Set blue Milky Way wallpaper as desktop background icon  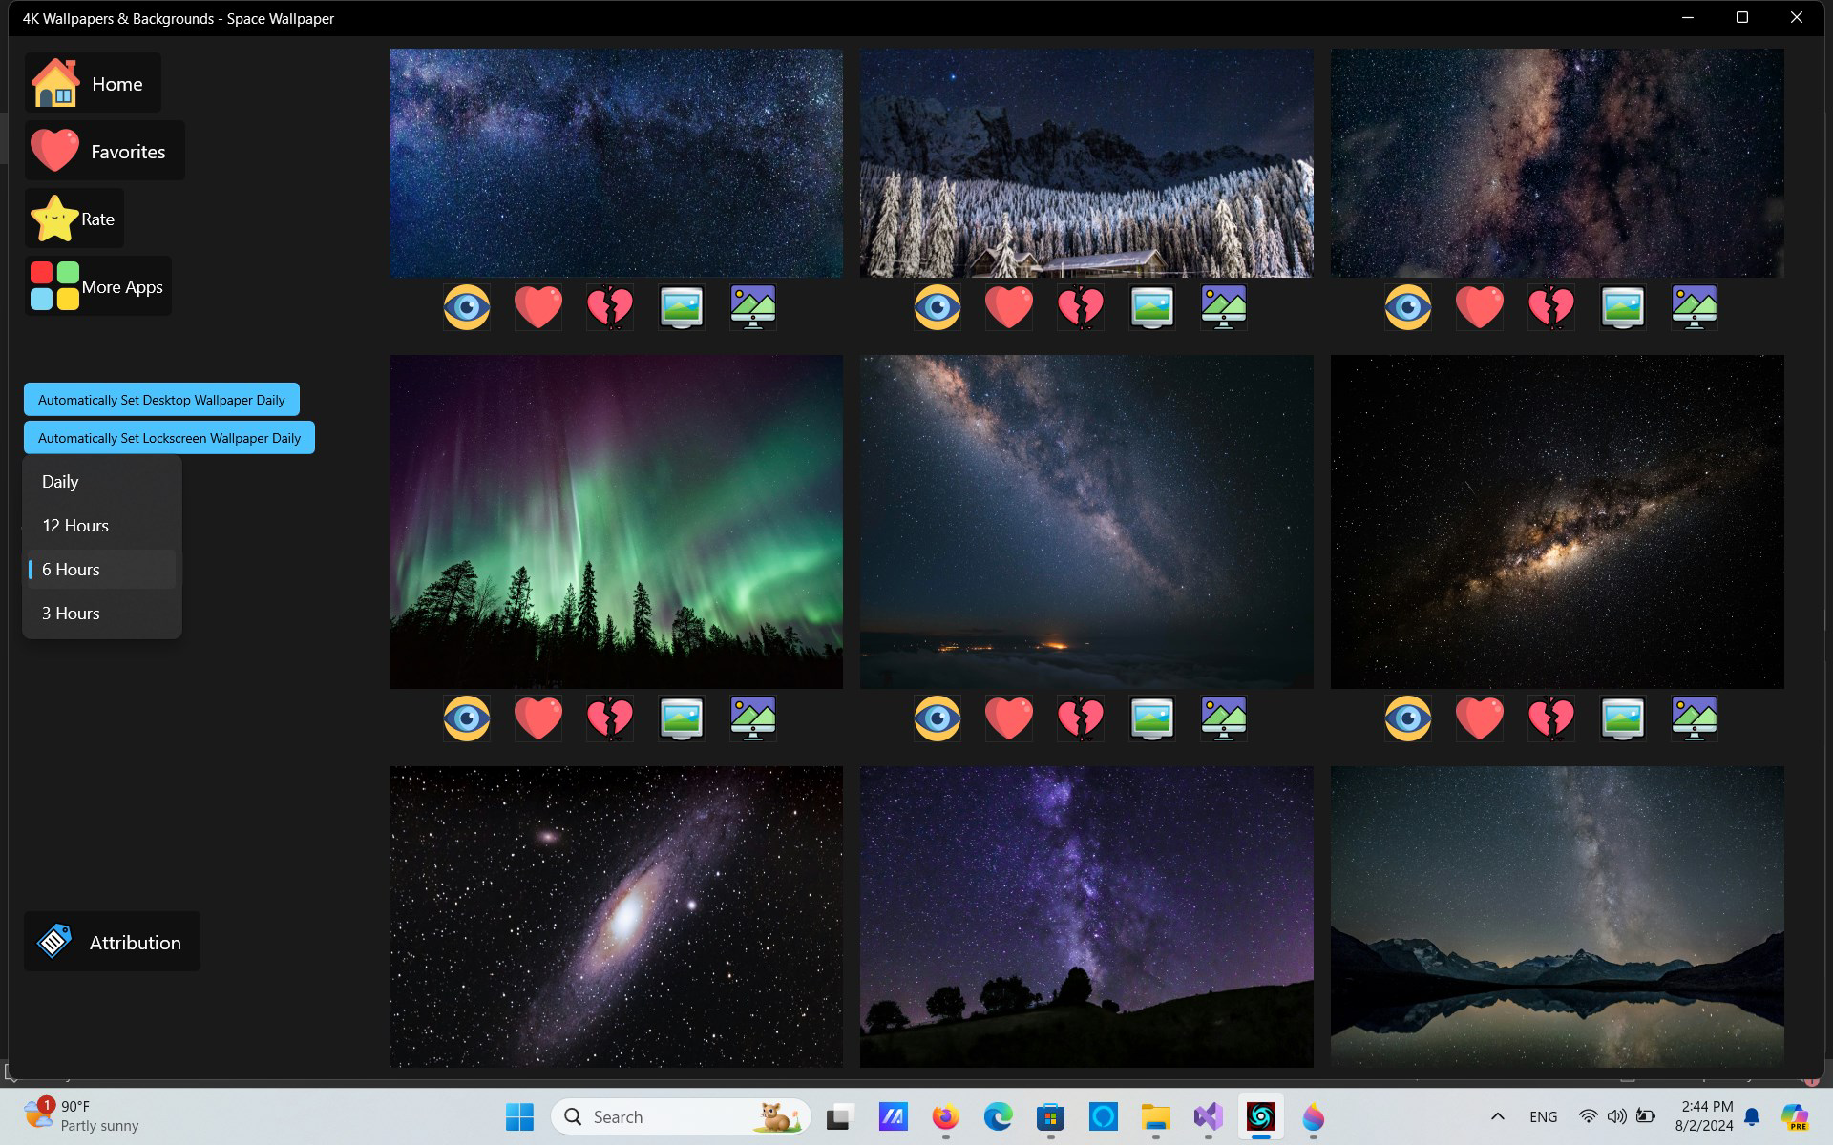(x=682, y=307)
